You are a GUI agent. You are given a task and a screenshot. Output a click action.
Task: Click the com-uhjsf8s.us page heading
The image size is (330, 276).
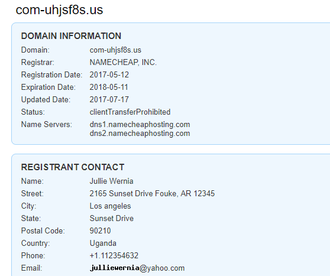59,10
